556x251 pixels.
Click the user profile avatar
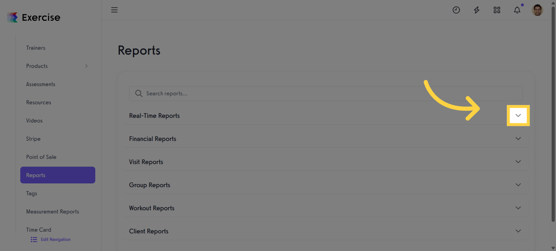[x=537, y=10]
